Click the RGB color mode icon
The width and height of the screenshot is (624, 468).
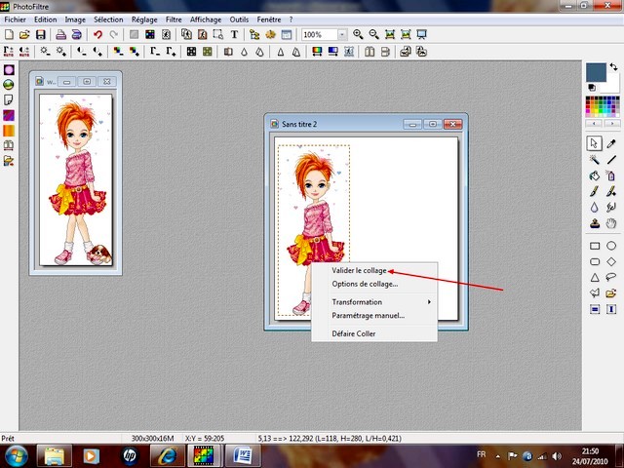(150, 35)
